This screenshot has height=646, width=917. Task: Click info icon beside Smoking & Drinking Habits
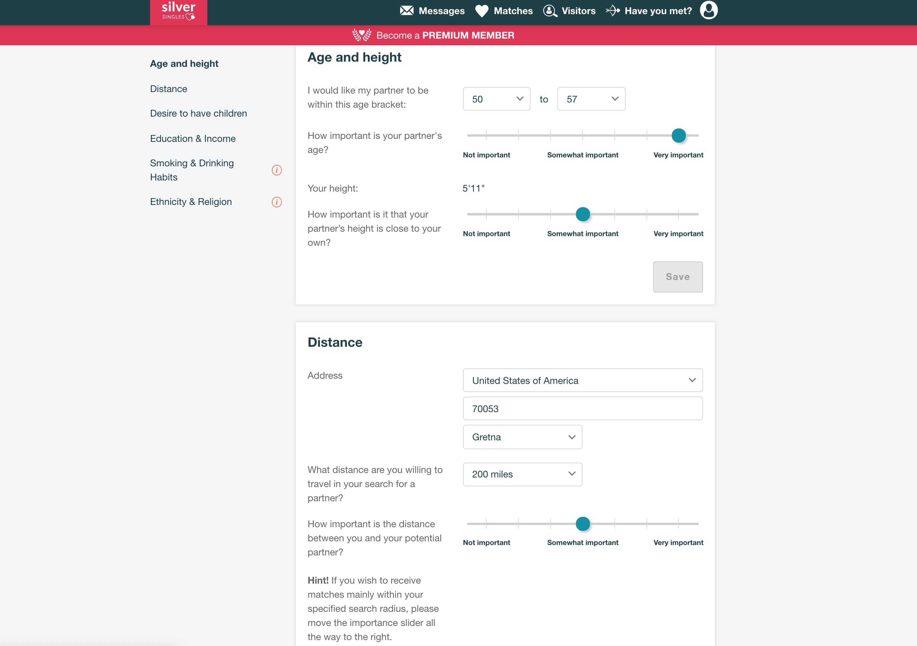pyautogui.click(x=277, y=170)
